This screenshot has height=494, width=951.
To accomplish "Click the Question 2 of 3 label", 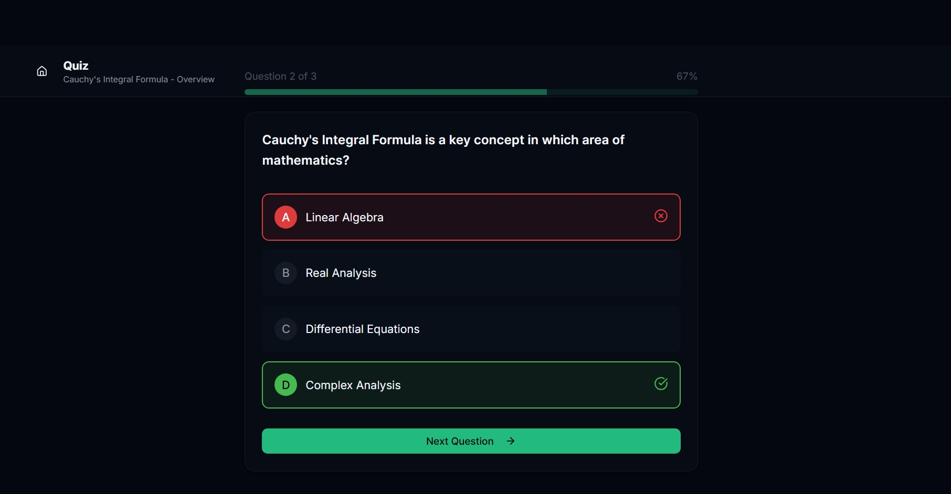I will pos(280,76).
